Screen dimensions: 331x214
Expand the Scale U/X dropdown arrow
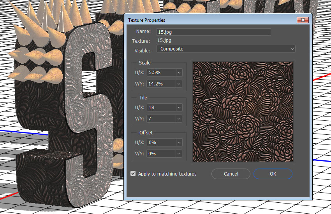pos(179,73)
